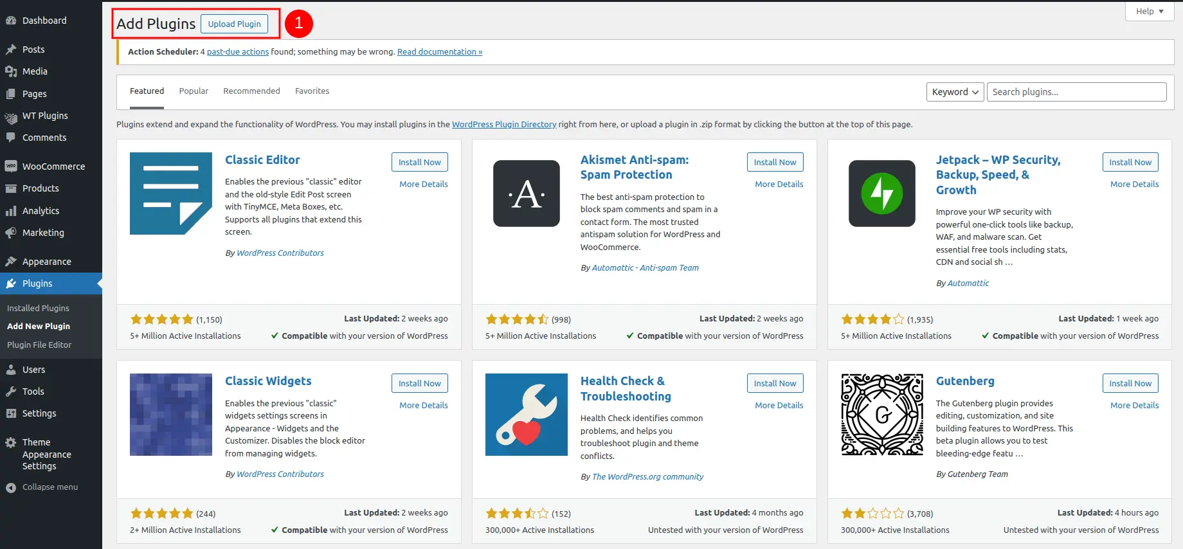
Task: Expand the Help dropdown panel
Action: tap(1149, 11)
